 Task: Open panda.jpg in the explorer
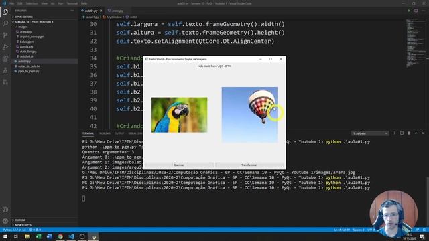point(26,46)
